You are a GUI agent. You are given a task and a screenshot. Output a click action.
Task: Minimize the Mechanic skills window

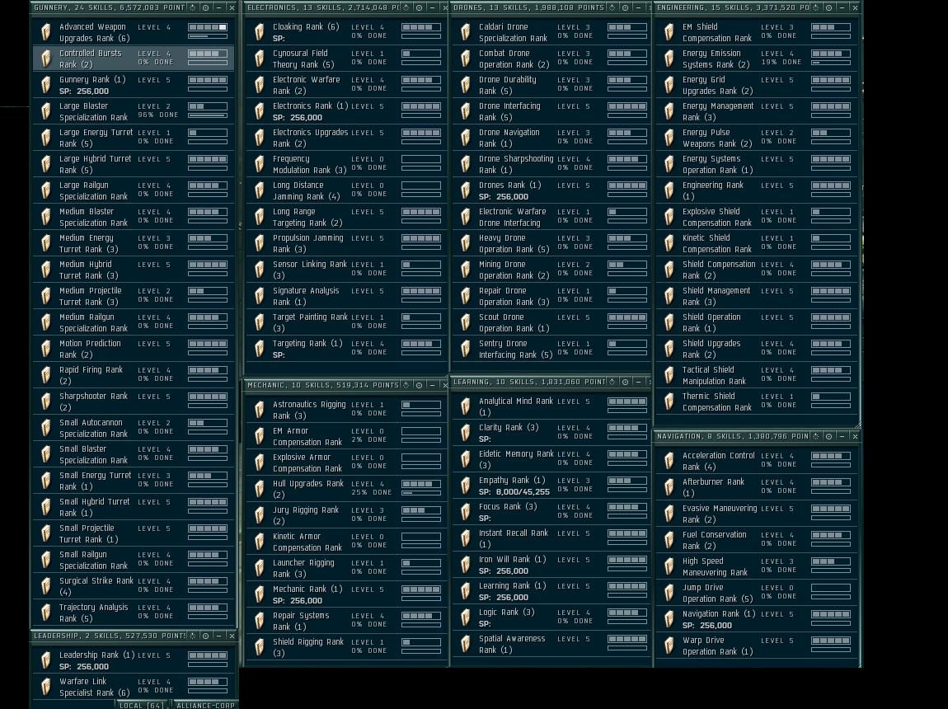click(432, 385)
